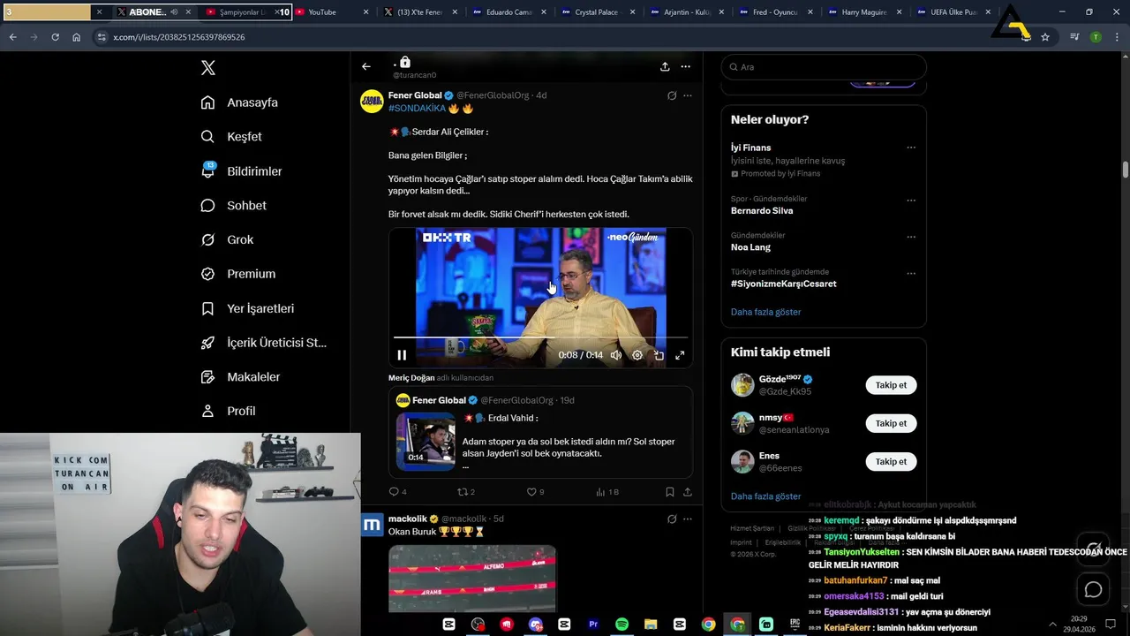
Task: Open mackolik profile avatar
Action: click(372, 525)
